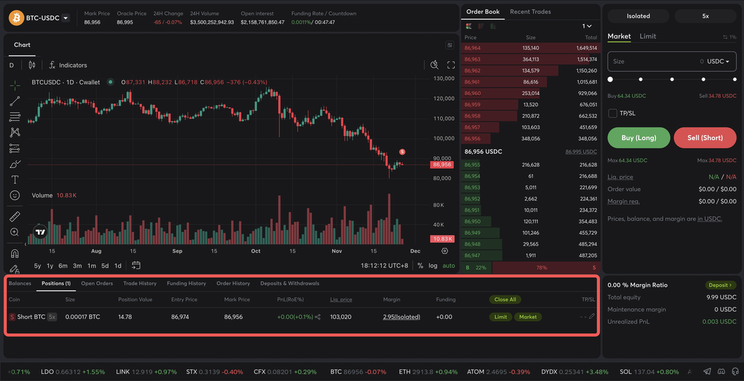Image resolution: width=744 pixels, height=381 pixels.
Task: Switch to the Recent Trades tab
Action: click(530, 12)
